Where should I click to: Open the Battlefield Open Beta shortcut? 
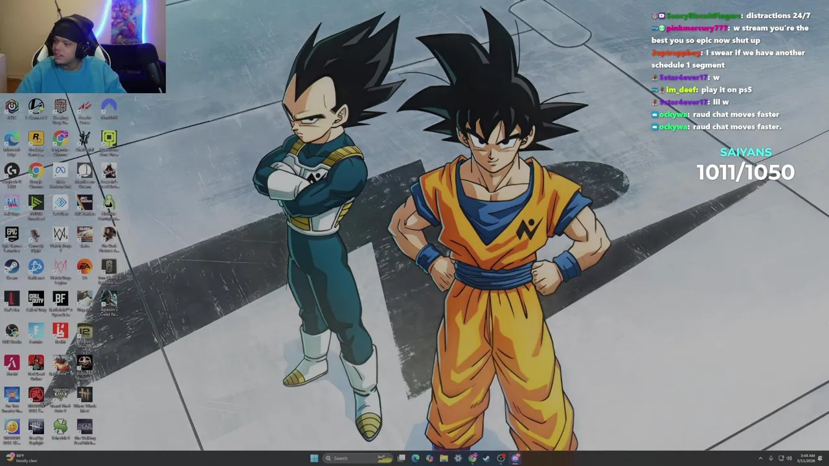(60, 302)
